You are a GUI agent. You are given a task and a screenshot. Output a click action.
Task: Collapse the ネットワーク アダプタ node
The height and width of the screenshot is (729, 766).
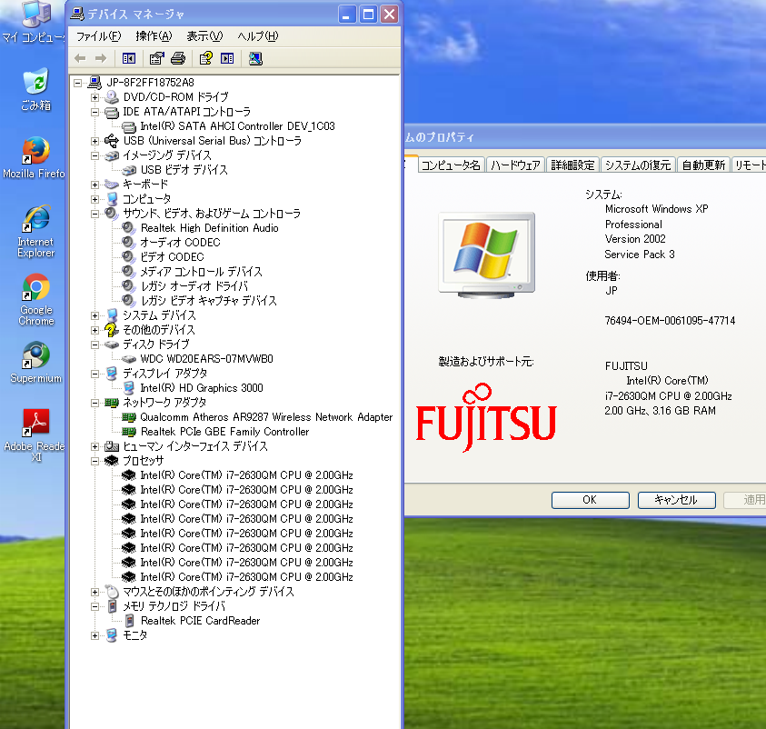pos(95,403)
